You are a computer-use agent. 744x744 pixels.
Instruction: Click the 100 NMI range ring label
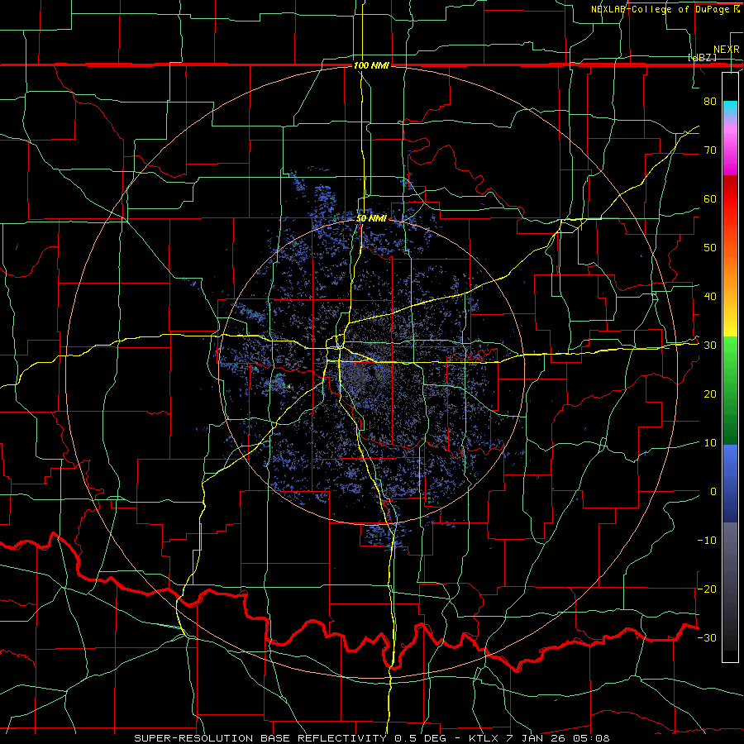coord(371,65)
